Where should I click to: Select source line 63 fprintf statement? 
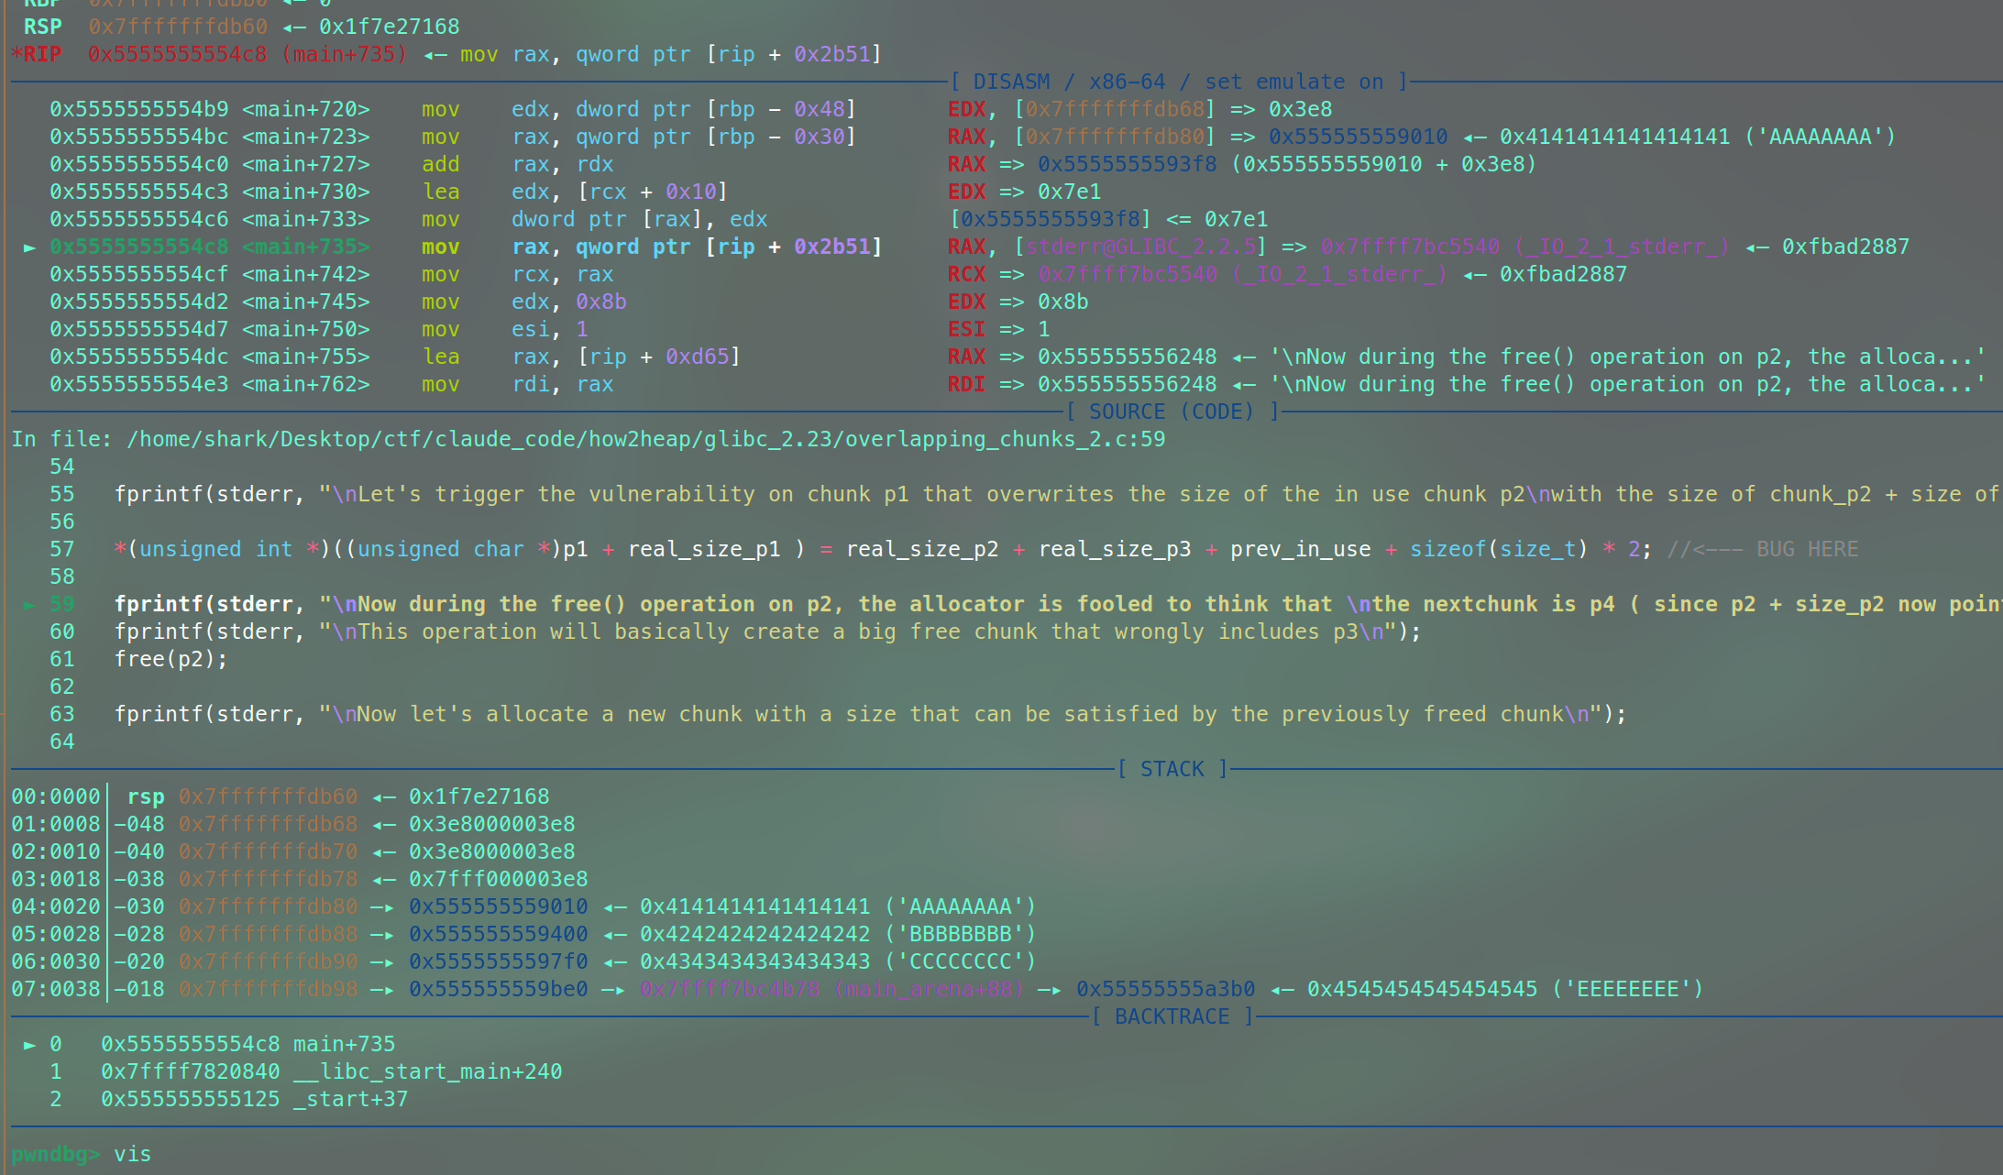[x=870, y=714]
